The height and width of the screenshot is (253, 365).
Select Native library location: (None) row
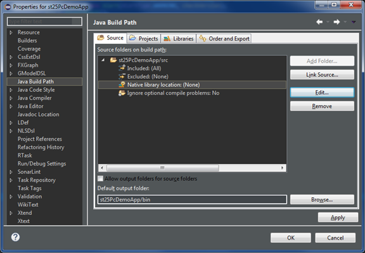point(192,85)
